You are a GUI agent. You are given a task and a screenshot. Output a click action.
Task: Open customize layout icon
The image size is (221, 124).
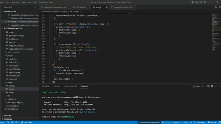tap(205, 2)
